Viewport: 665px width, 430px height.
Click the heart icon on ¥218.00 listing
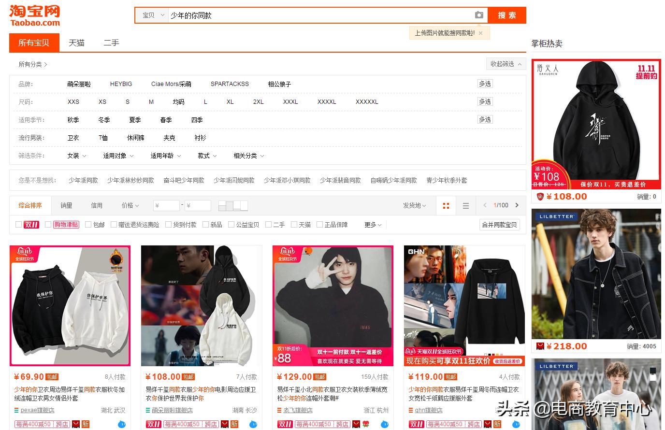pyautogui.click(x=540, y=346)
